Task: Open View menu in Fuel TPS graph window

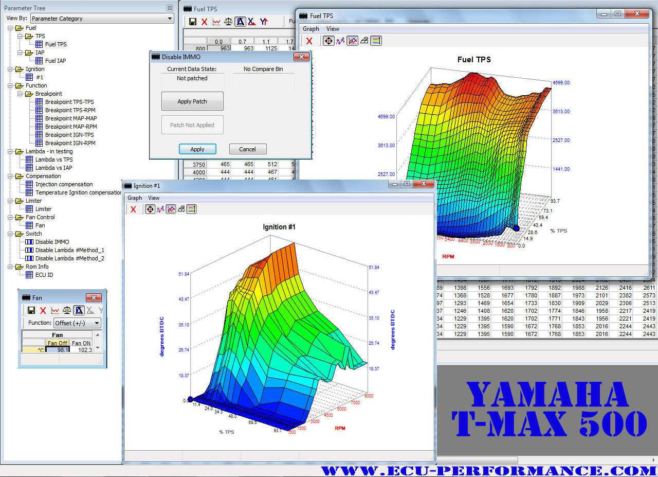Action: [x=333, y=29]
